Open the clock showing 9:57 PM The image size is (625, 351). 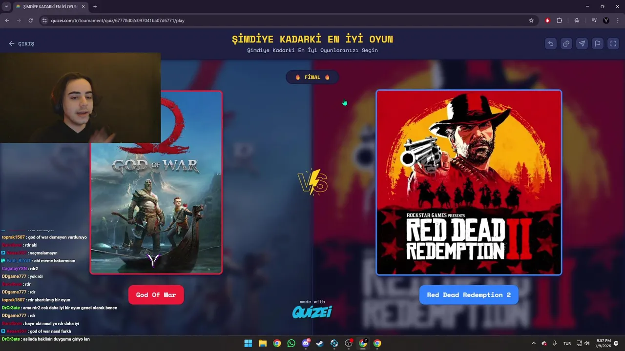point(603,343)
